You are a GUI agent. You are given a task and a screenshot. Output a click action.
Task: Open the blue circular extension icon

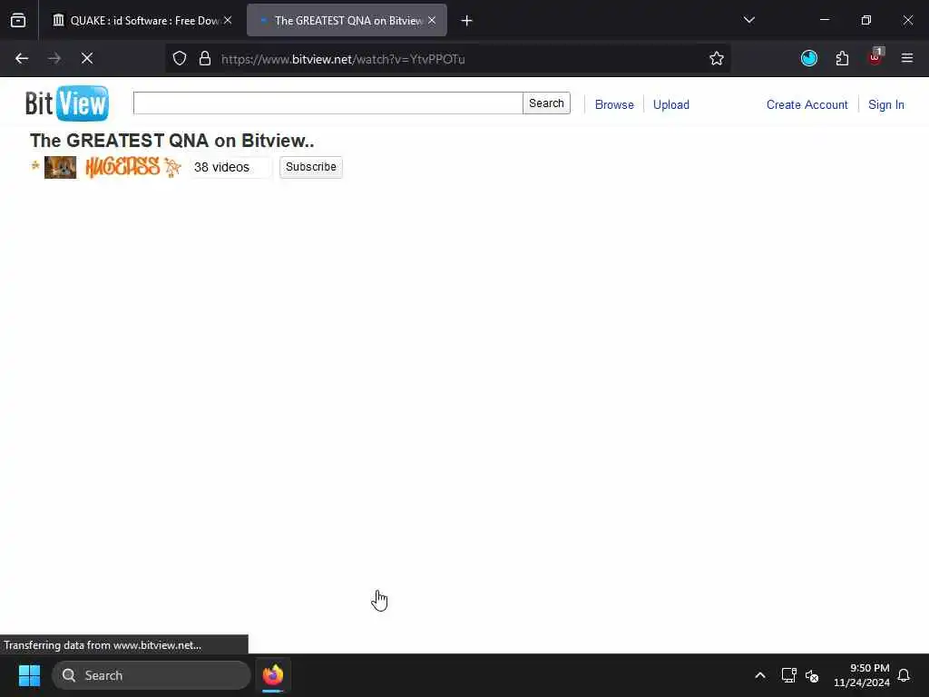pyautogui.click(x=808, y=58)
